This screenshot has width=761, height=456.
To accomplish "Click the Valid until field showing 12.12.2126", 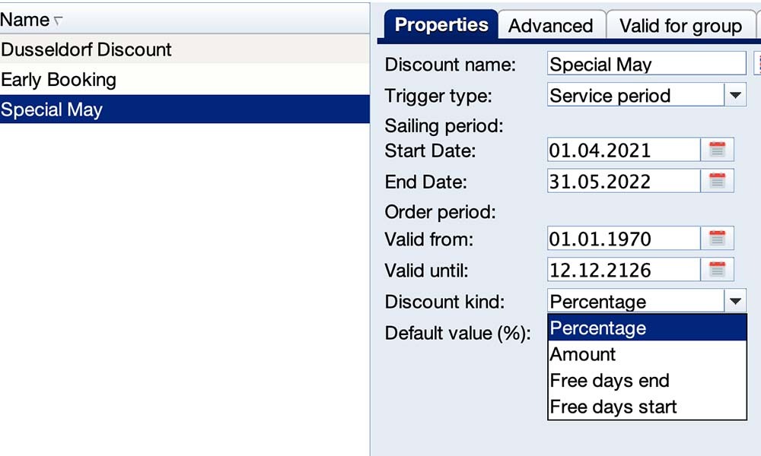I will click(x=622, y=270).
